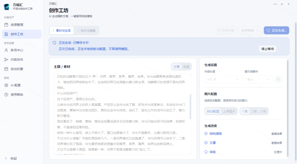The image size is (297, 164).
Task: Click the 排版 progress spinner icon
Action: 206,152
